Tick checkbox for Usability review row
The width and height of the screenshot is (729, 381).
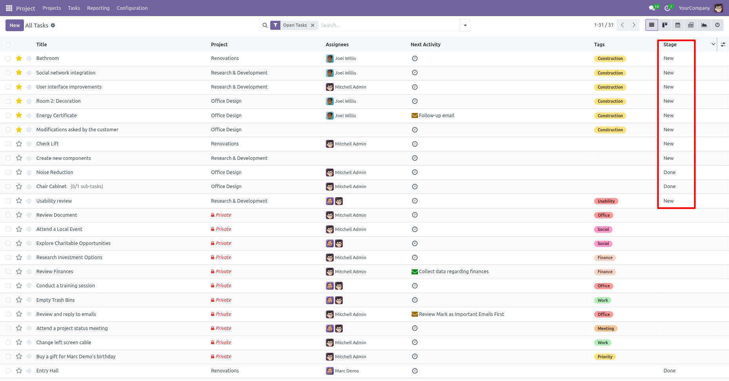click(8, 201)
